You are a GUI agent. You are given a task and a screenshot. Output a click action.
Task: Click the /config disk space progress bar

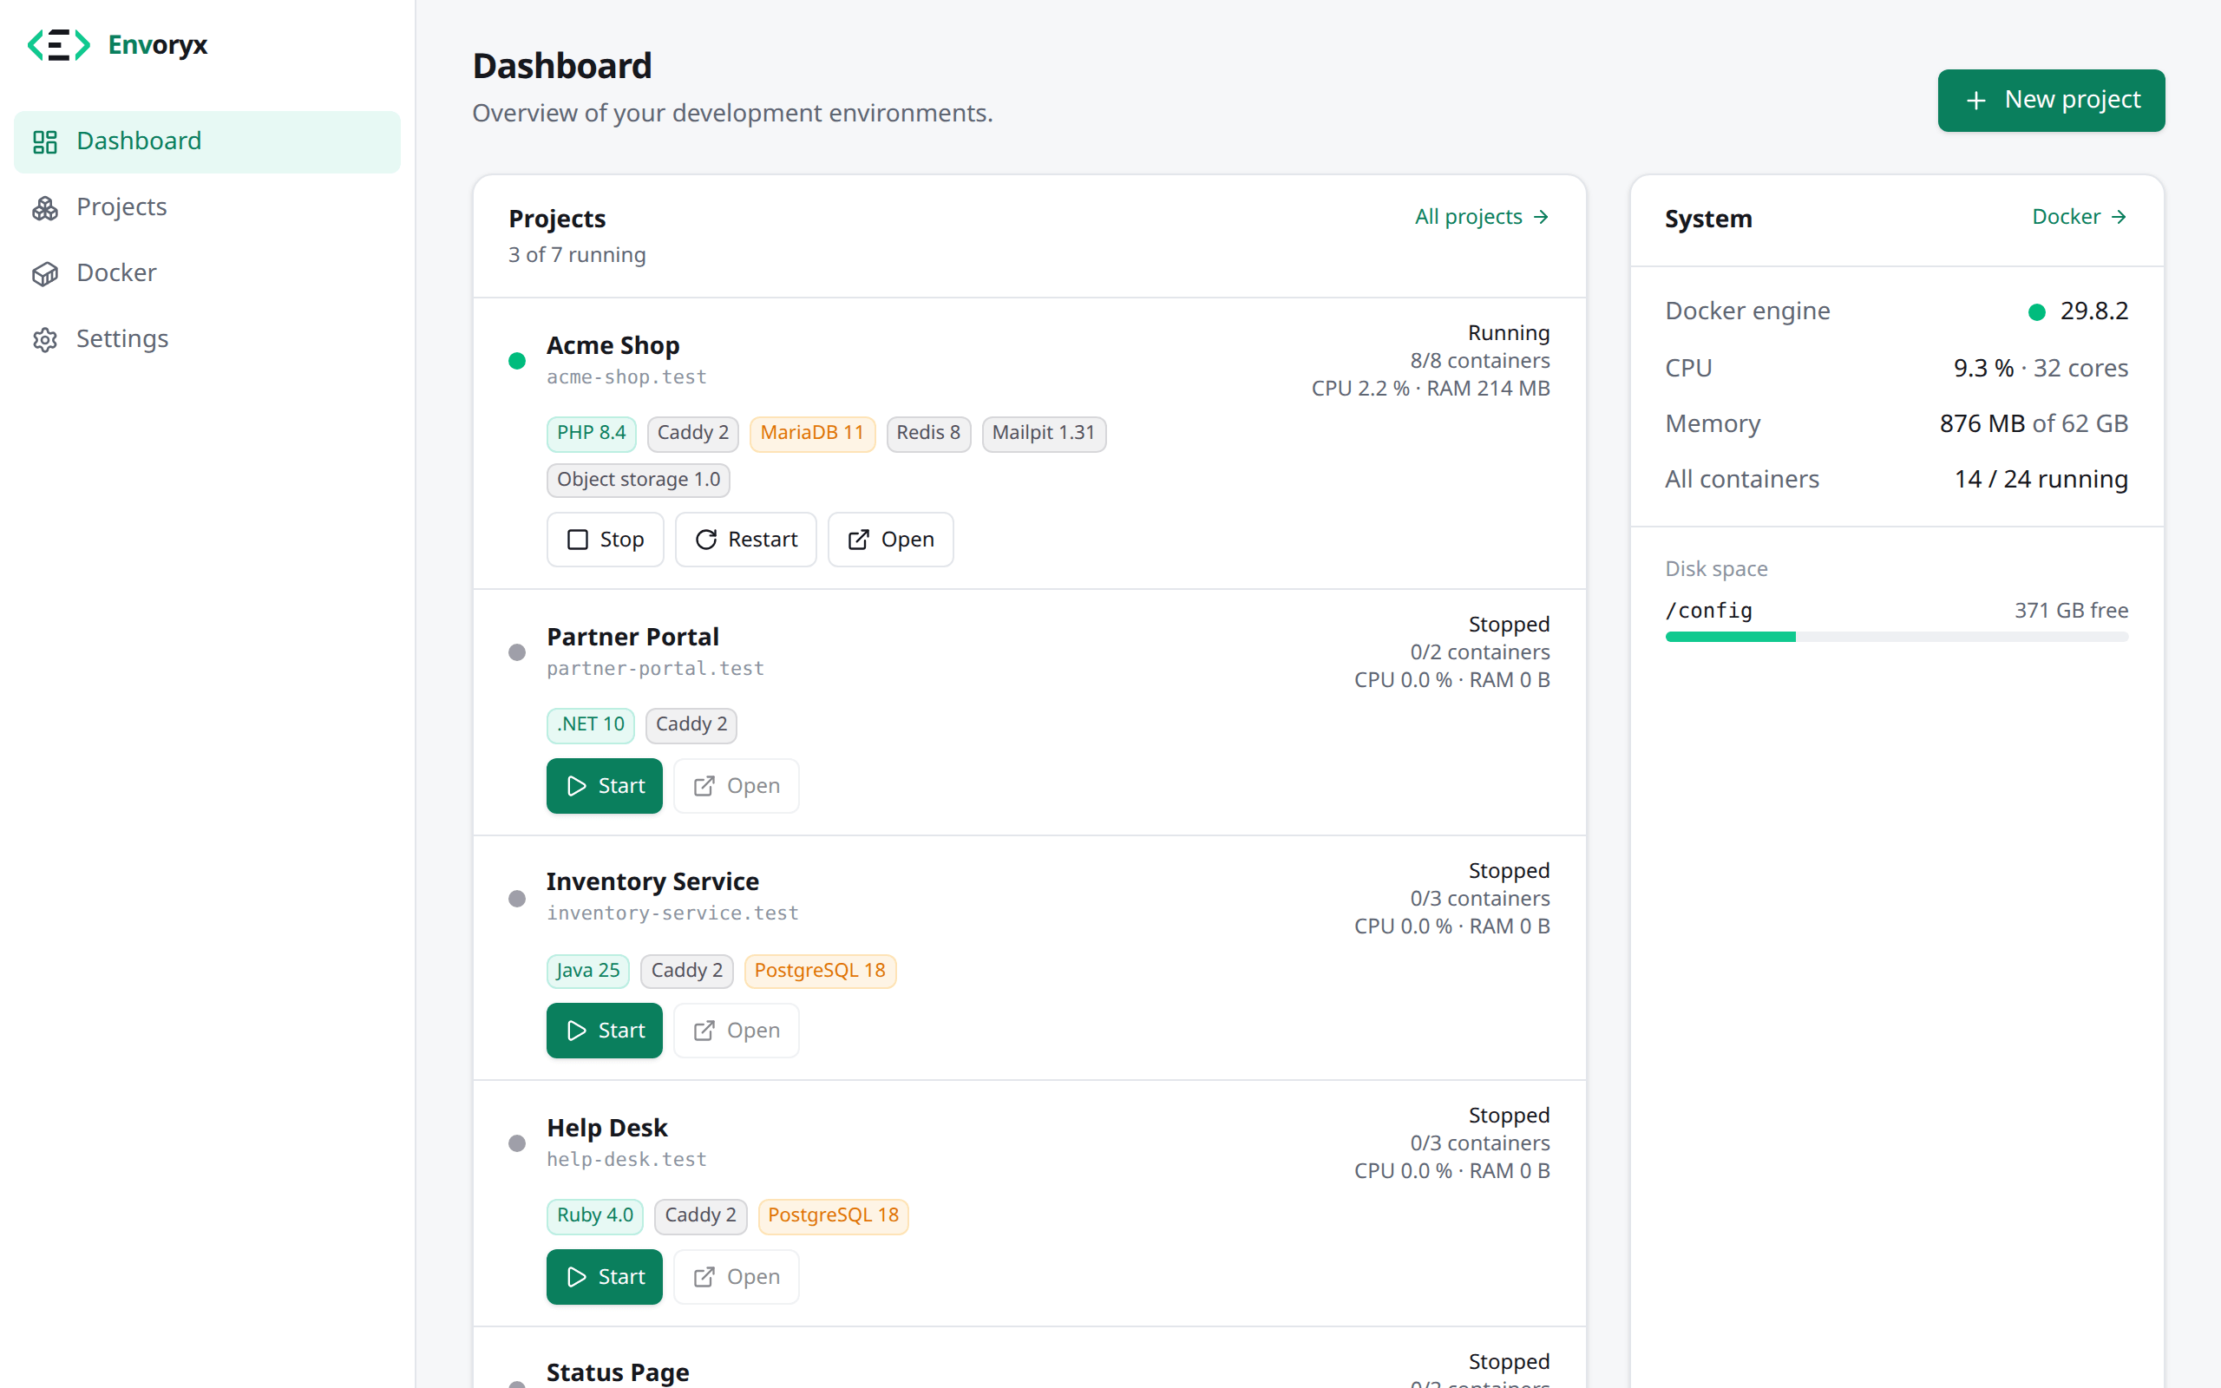1897,637
